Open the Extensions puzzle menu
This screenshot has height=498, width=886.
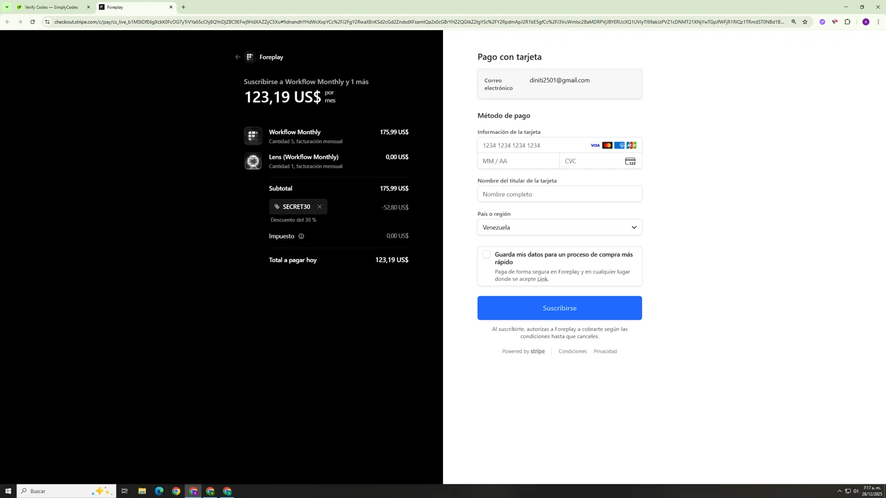tap(848, 22)
